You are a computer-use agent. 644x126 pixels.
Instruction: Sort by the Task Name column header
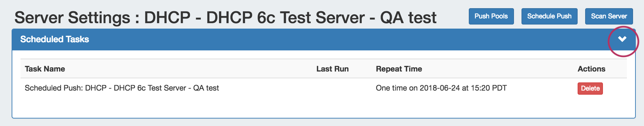45,69
